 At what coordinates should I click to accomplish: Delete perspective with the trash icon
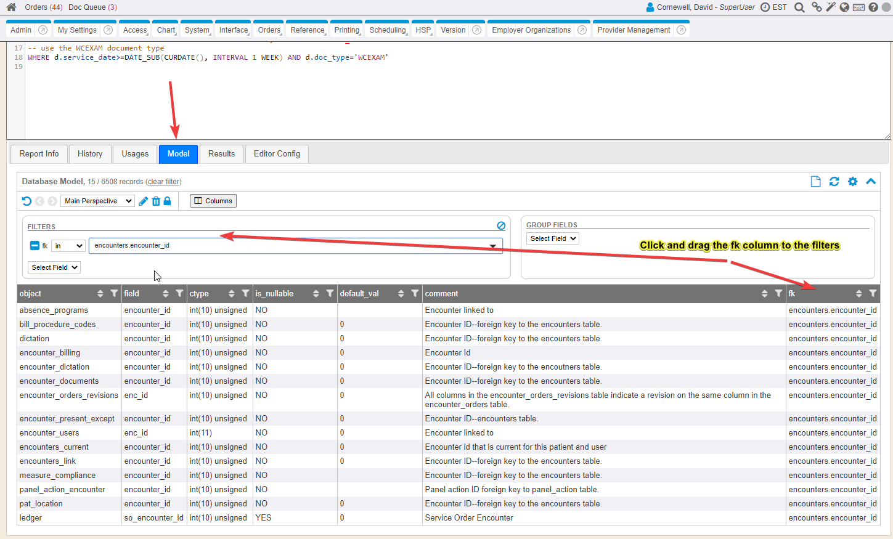[156, 201]
